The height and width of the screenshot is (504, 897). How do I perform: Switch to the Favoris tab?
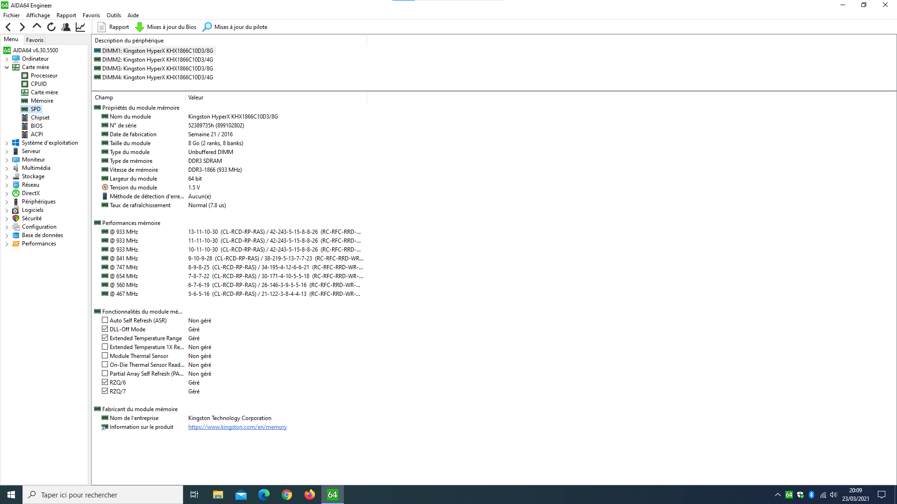coord(35,40)
